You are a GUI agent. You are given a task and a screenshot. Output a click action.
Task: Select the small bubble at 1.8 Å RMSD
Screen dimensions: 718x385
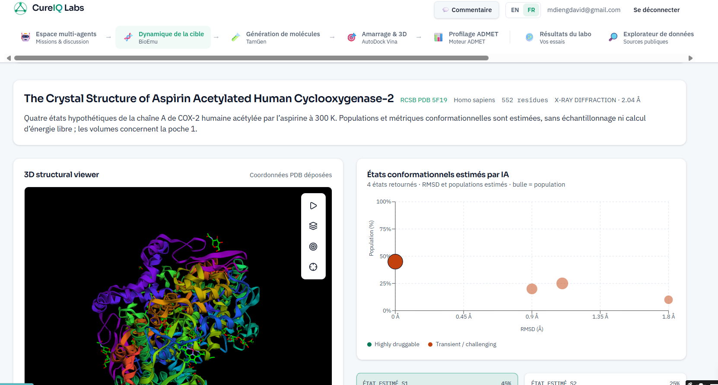(668, 300)
